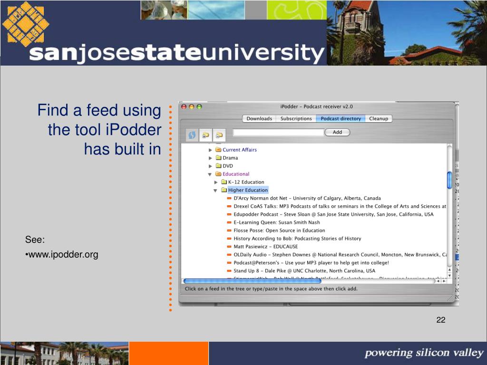Select the Podcast directory tab
487x365 pixels.
coord(341,118)
